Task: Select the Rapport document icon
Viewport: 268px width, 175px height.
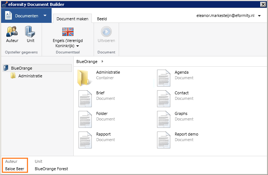Action: tap(85, 140)
